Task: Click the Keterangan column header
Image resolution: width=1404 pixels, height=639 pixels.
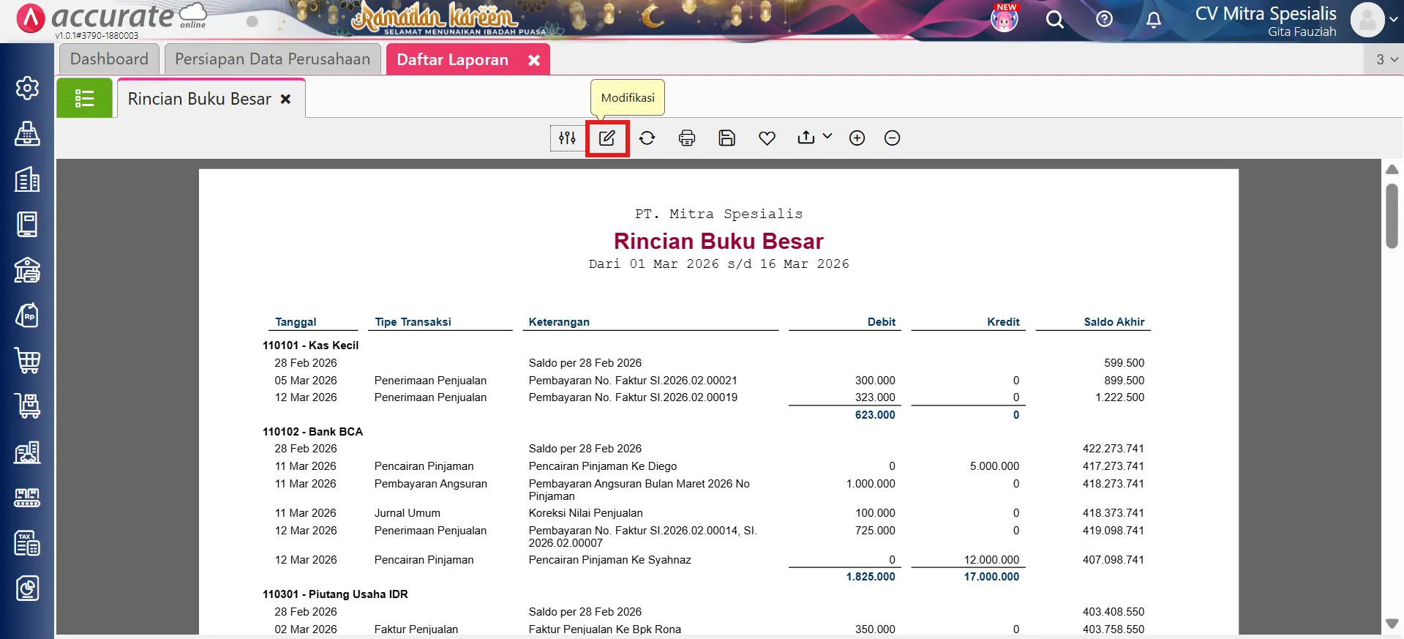Action: pyautogui.click(x=559, y=322)
